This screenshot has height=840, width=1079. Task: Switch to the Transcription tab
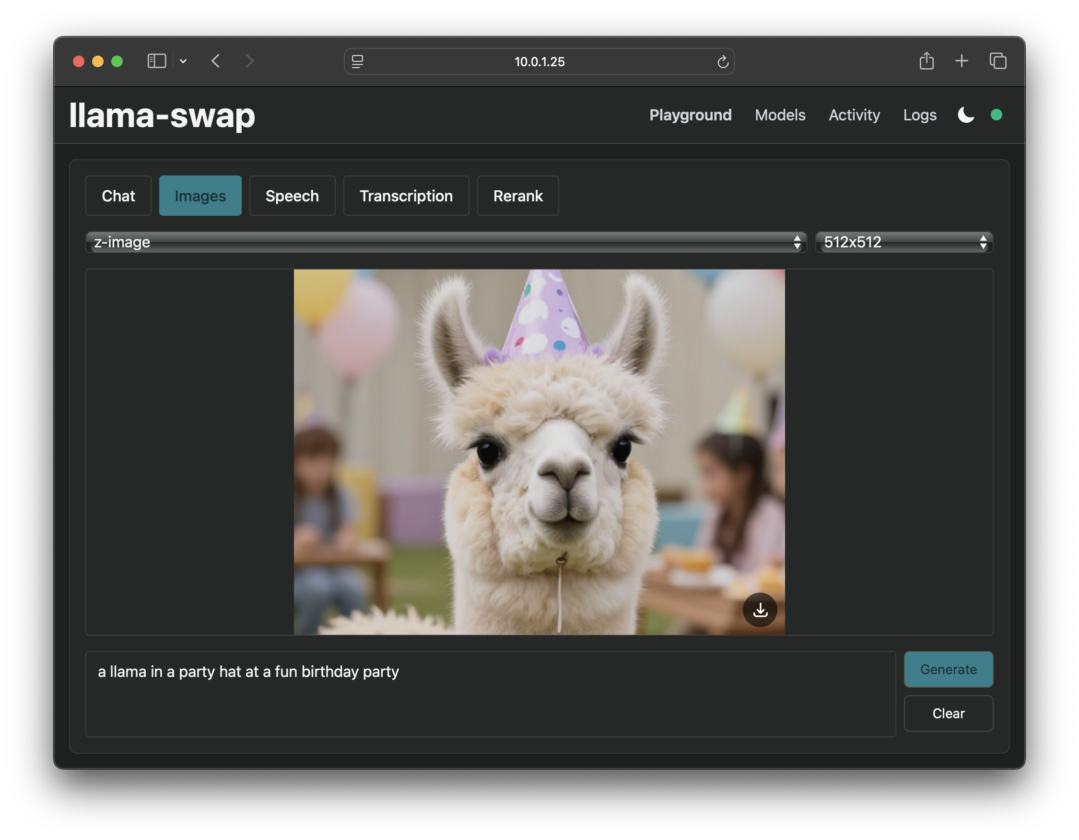tap(406, 196)
